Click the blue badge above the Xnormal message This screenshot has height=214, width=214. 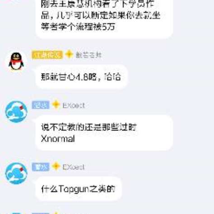[41, 105]
